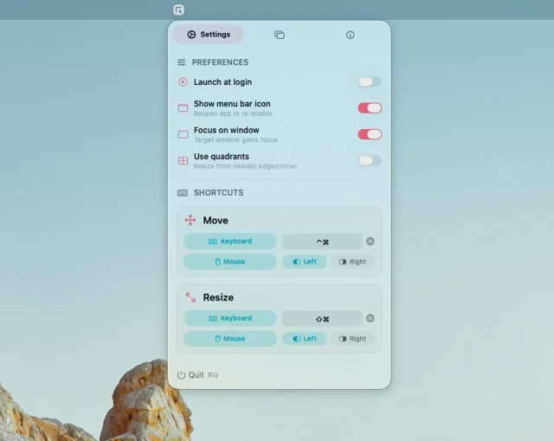Click the Preferences sliders icon

pos(181,62)
